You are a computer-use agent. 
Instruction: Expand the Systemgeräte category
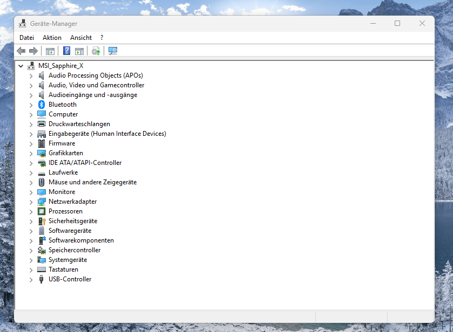(31, 260)
